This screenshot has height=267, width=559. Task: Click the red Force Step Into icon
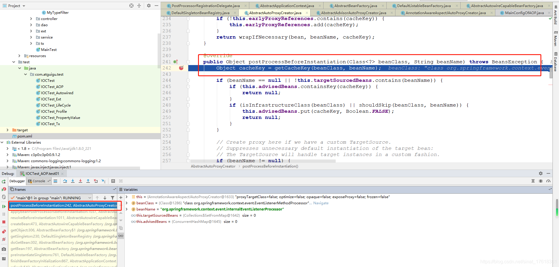[x=80, y=181]
